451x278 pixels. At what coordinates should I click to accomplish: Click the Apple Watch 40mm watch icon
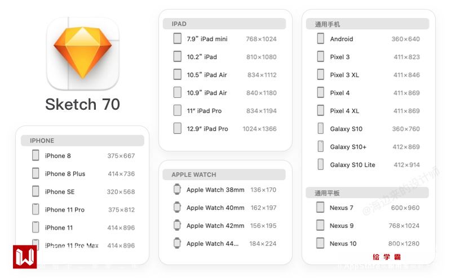pyautogui.click(x=177, y=207)
